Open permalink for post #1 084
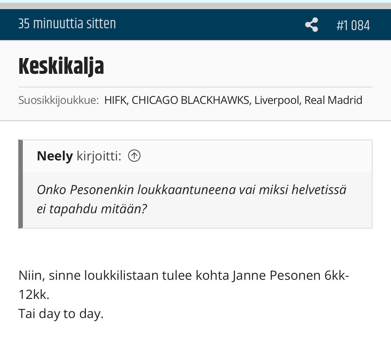This screenshot has width=391, height=339. point(353,25)
